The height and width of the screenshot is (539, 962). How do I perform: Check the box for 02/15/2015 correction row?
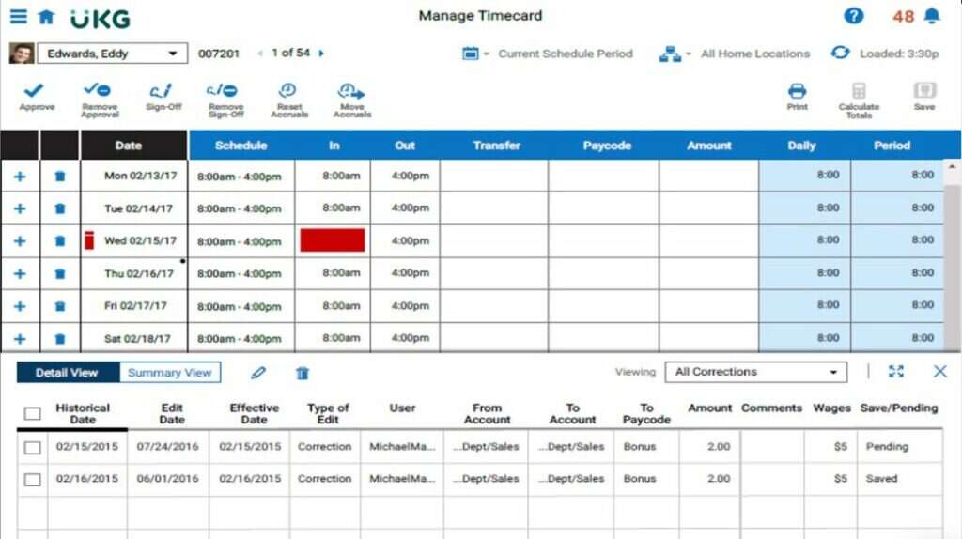[x=33, y=448]
